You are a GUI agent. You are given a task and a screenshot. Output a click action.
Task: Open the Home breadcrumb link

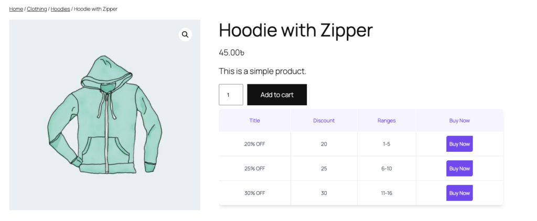[x=16, y=9]
